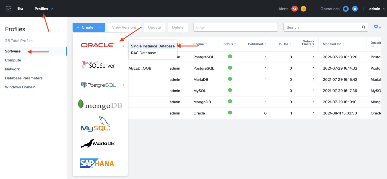Open the red alerts badge showing 14
387x179 pixels.
(x=294, y=9)
